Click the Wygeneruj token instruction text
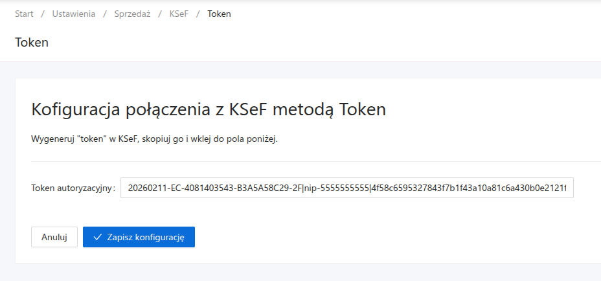This screenshot has width=601, height=281. 154,139
